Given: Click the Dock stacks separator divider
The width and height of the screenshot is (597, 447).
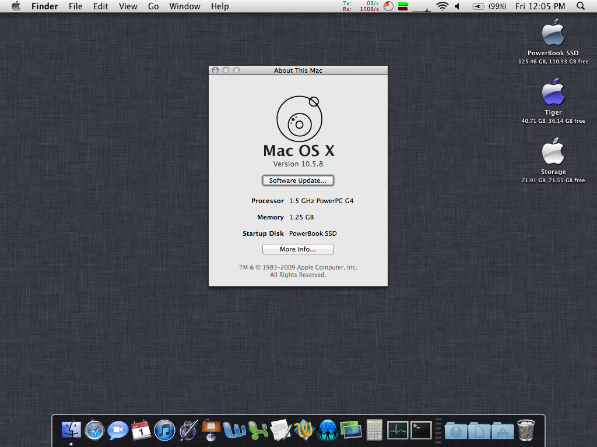Looking at the screenshot, I should (x=438, y=431).
